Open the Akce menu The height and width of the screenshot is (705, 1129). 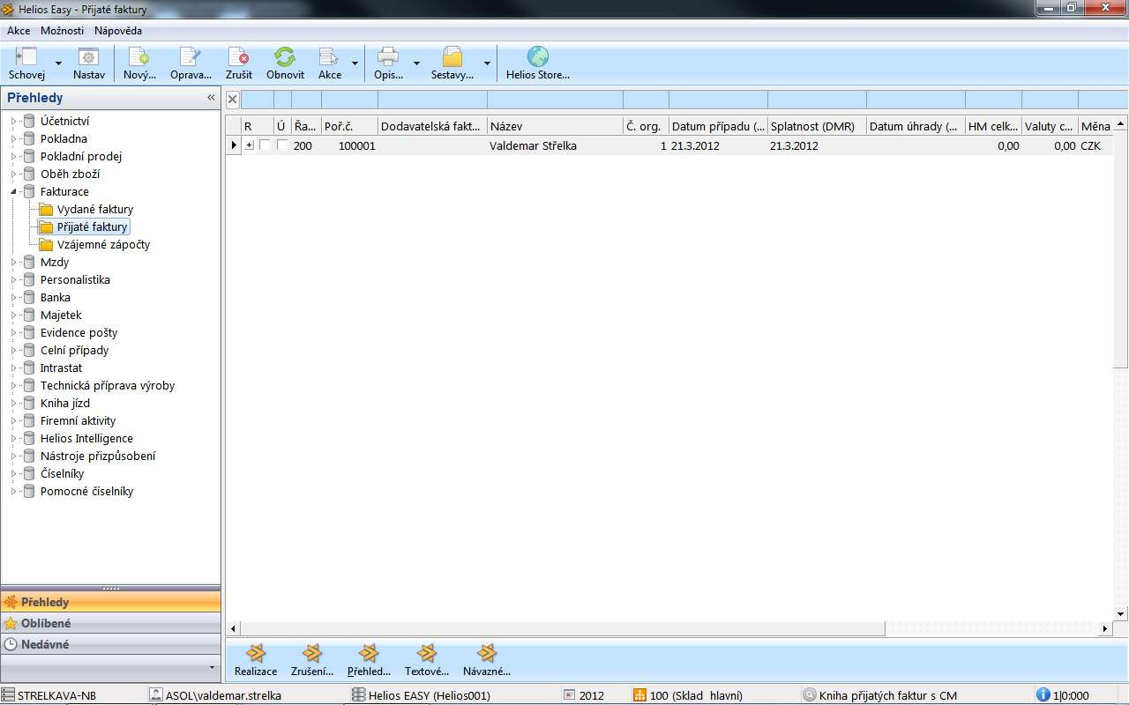pos(19,31)
